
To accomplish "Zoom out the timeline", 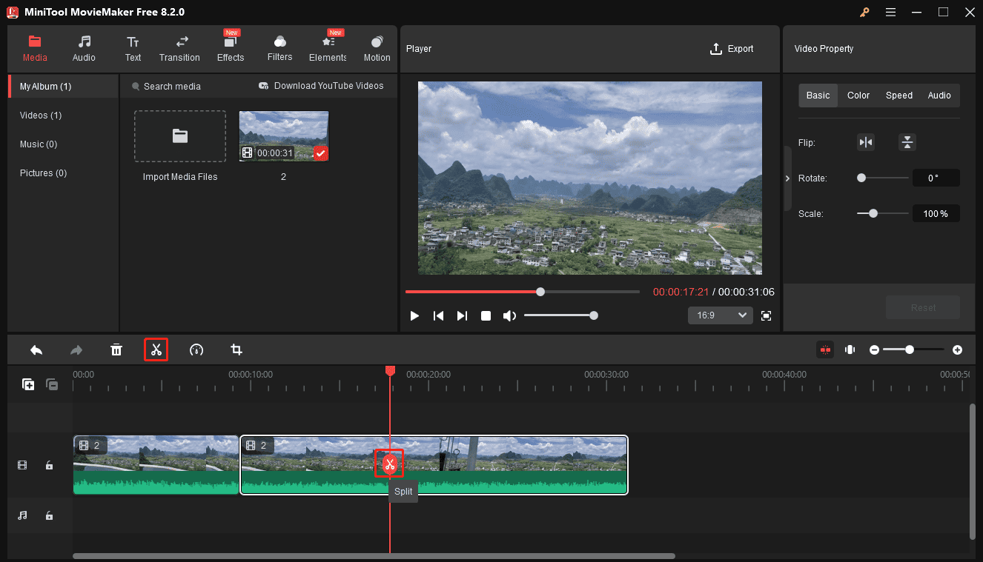I will click(x=875, y=349).
